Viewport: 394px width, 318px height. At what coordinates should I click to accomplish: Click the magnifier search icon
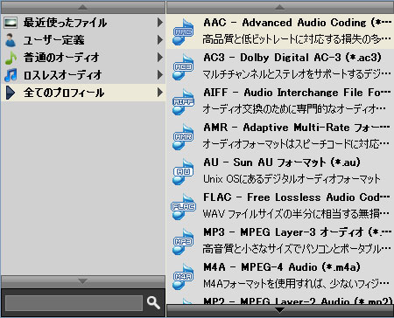[153, 303]
